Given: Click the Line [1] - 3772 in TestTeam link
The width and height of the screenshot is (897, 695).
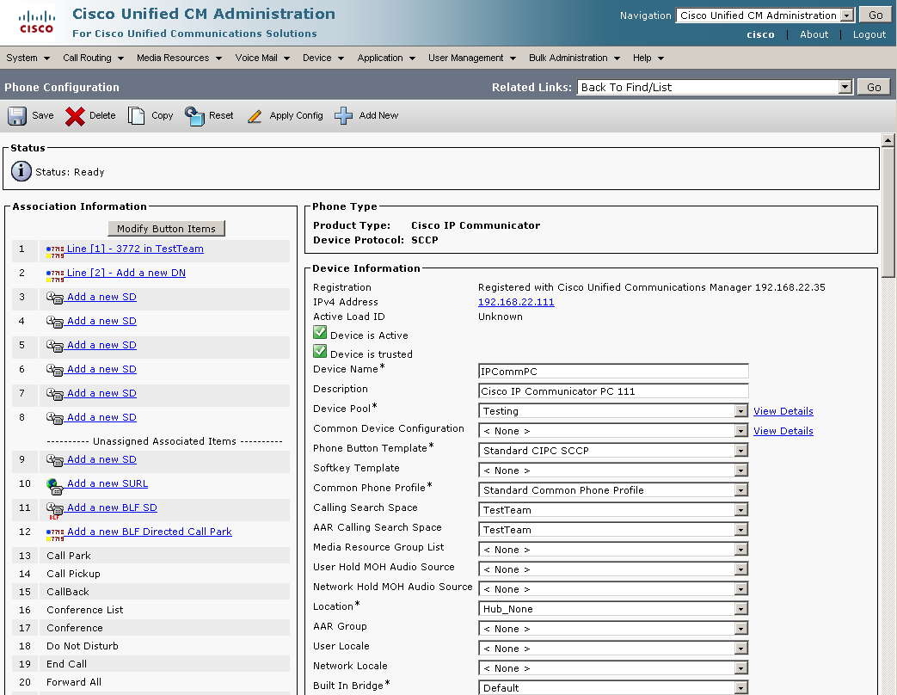Looking at the screenshot, I should [135, 249].
